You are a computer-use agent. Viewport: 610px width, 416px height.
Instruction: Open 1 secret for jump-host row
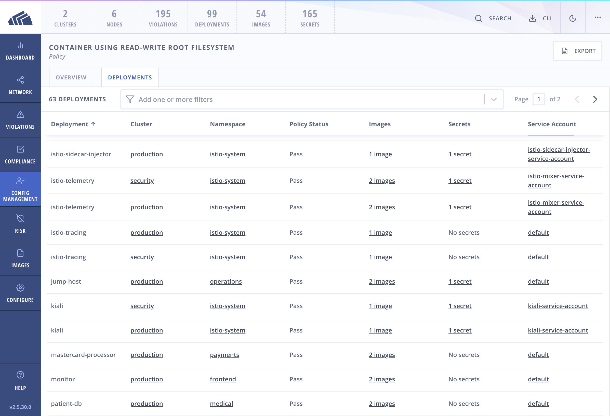tap(460, 281)
